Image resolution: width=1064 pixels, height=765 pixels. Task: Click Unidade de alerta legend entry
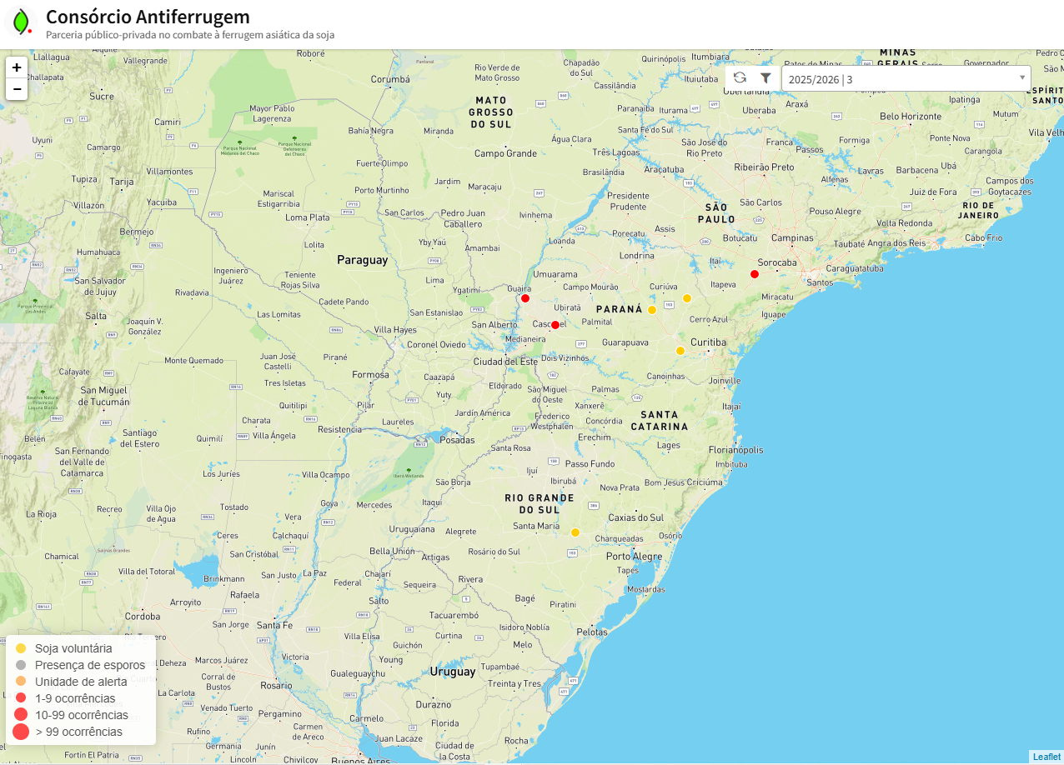[x=81, y=682]
